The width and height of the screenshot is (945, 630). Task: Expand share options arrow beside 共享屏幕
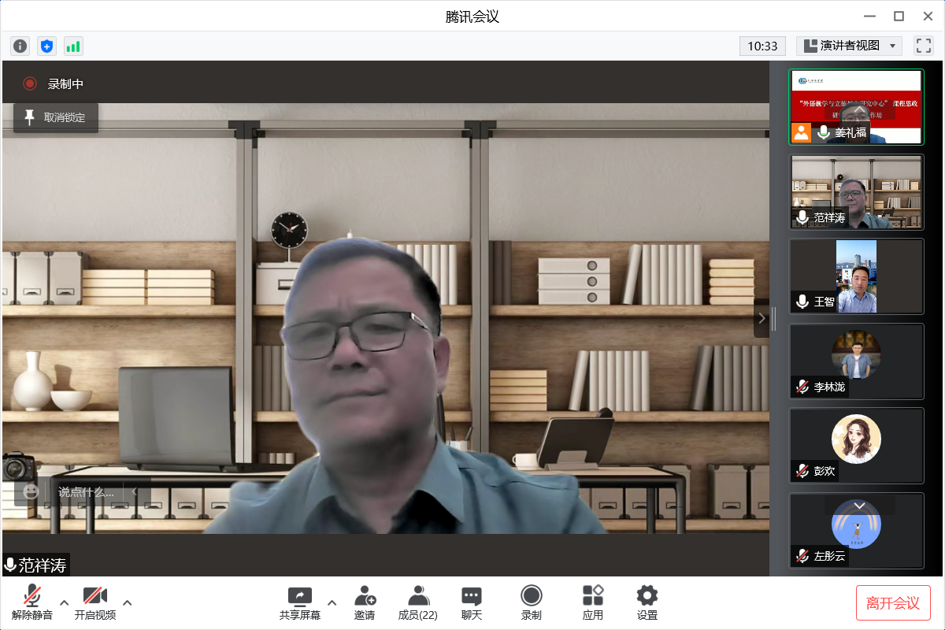pos(332,602)
